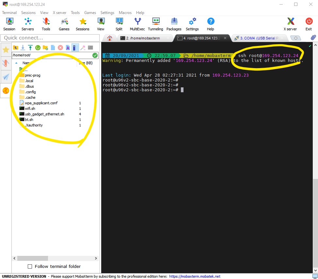Open the Games menu
318x279 pixels.
[x=90, y=13]
